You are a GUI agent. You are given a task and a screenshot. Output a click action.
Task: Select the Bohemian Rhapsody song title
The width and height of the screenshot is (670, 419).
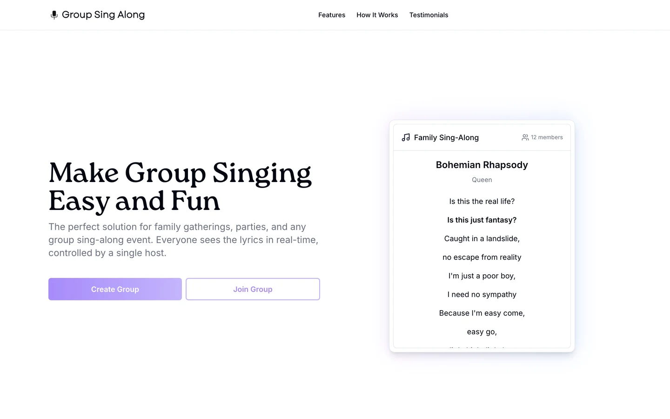(x=482, y=165)
